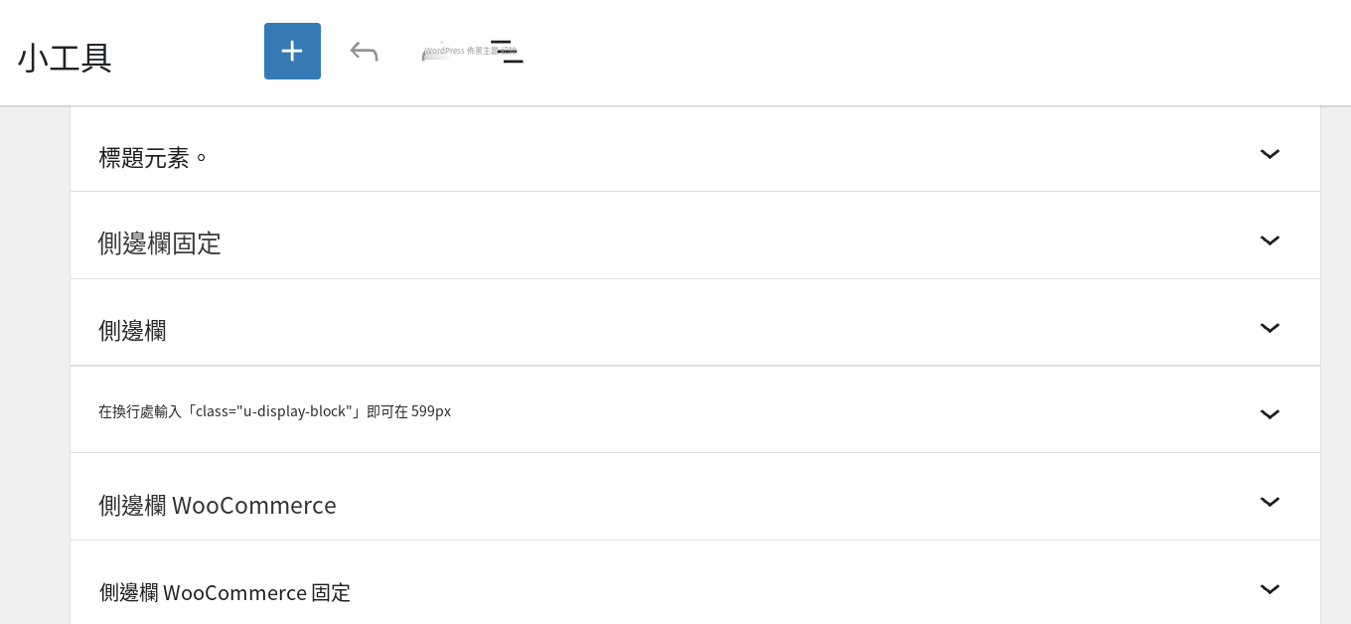The image size is (1351, 624).
Task: Click the WordPress theme tooltip text
Action: coord(469,50)
